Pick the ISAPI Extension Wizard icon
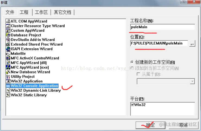This screenshot has height=131, width=201. click(8, 49)
